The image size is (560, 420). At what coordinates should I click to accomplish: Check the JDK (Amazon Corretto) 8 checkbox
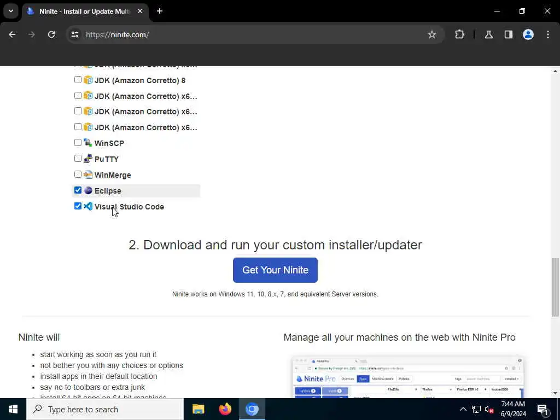78,80
